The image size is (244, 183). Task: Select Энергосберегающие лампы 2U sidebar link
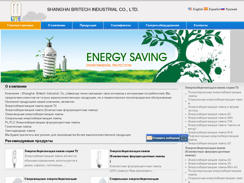tap(209, 160)
